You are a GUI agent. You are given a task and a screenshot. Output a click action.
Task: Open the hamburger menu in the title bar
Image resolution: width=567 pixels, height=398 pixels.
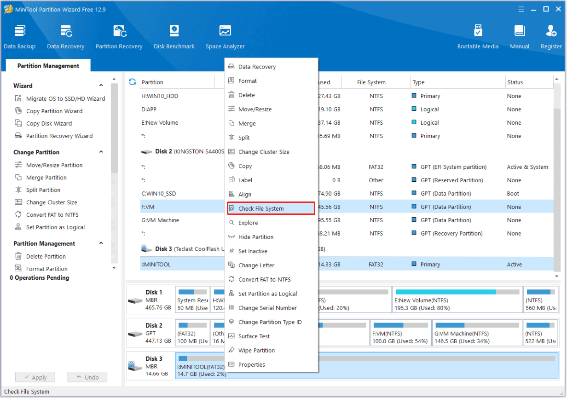tap(521, 9)
